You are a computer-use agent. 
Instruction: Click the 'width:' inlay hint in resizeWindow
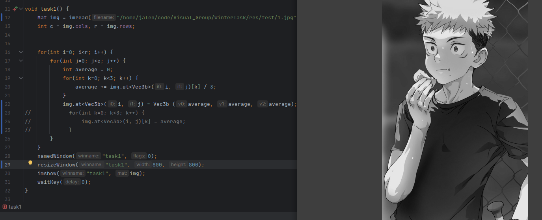(143, 165)
